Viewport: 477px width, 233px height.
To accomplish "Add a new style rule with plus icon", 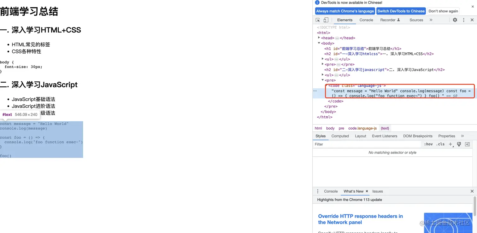I will pos(450,144).
